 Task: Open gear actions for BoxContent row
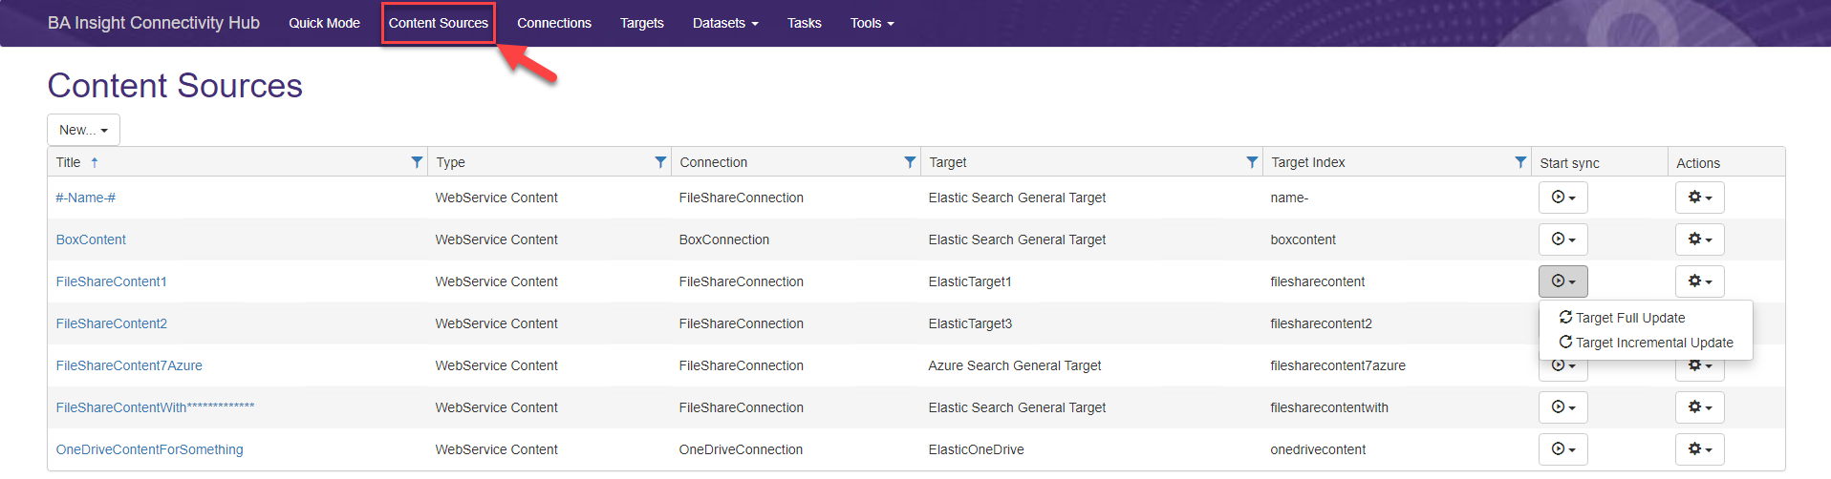click(x=1699, y=239)
